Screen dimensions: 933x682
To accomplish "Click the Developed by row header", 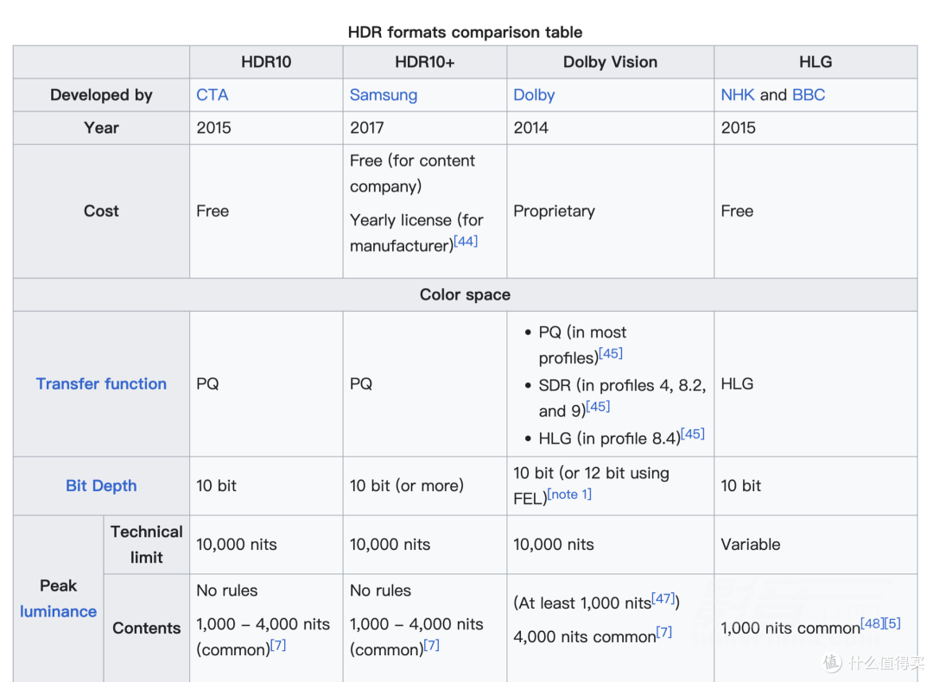I will 101,95.
